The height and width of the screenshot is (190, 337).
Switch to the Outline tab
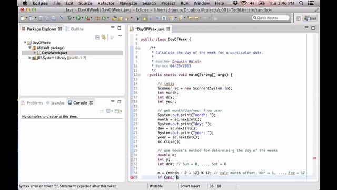pos(74,29)
